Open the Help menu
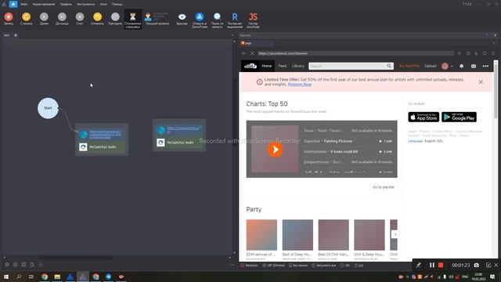This screenshot has height=282, width=501. pyautogui.click(x=117, y=4)
